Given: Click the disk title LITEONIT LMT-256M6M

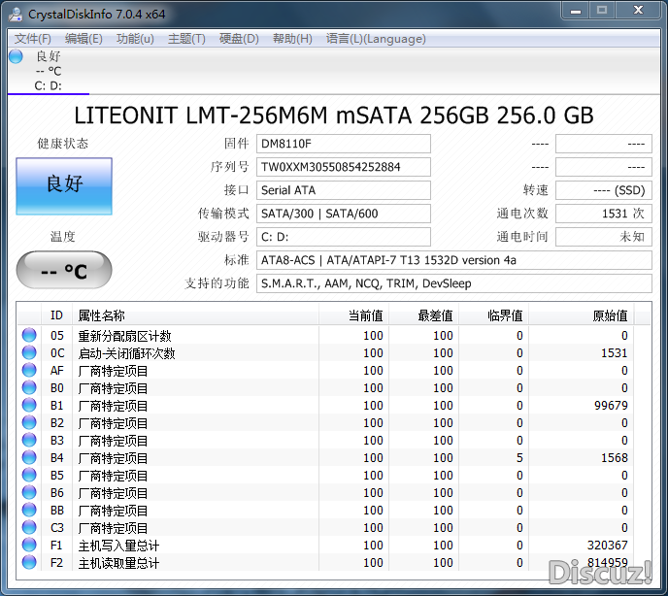Looking at the screenshot, I should pos(334,115).
